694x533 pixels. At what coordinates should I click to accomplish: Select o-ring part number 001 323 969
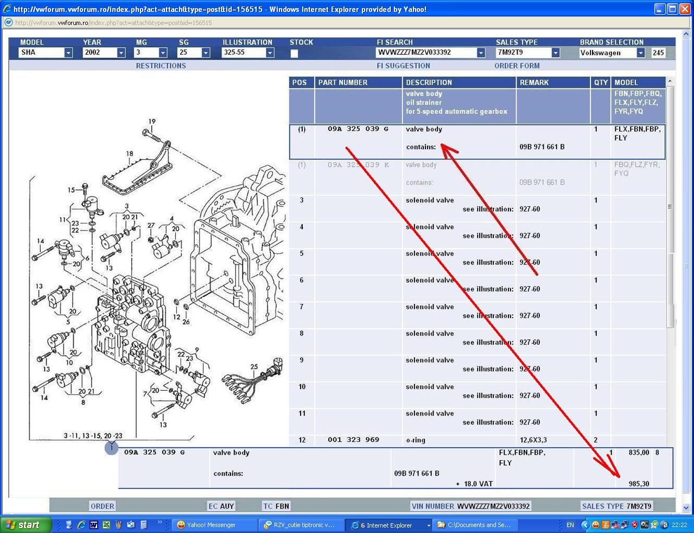[x=353, y=440]
